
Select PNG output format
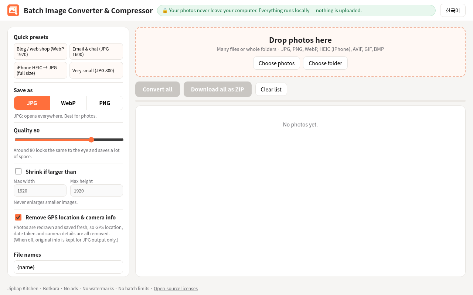pyautogui.click(x=105, y=103)
